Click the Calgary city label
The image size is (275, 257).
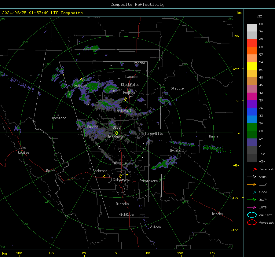(119, 180)
